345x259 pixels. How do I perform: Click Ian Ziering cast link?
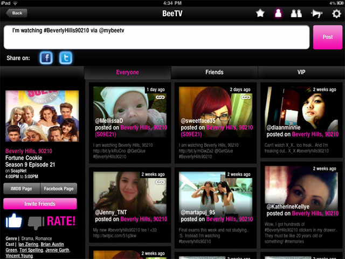click(28, 244)
